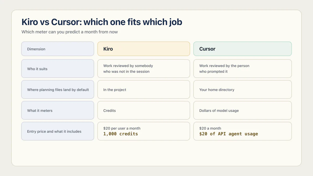Click the '1,000 credits' value
The height and width of the screenshot is (176, 313).
click(121, 134)
